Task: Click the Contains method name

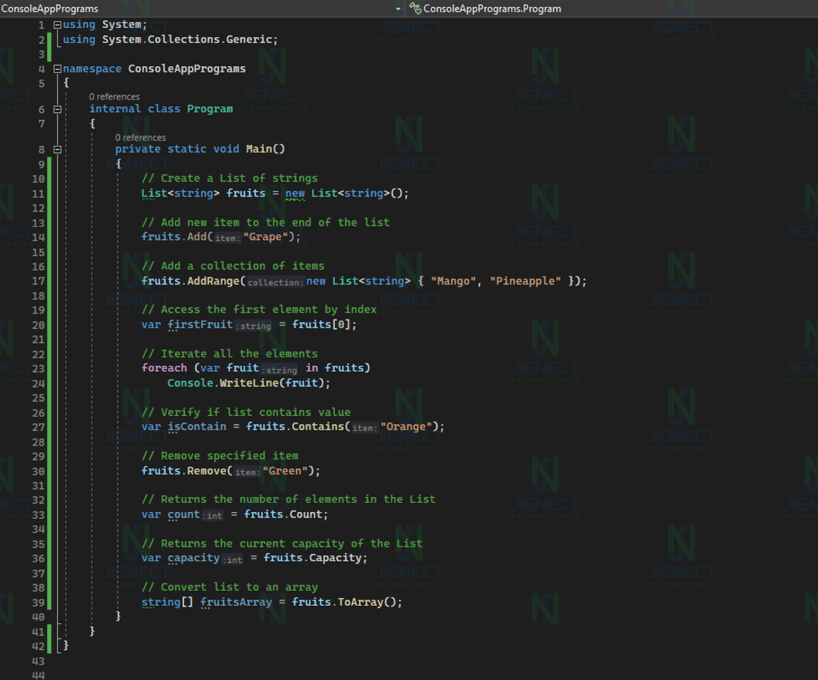Action: (318, 426)
